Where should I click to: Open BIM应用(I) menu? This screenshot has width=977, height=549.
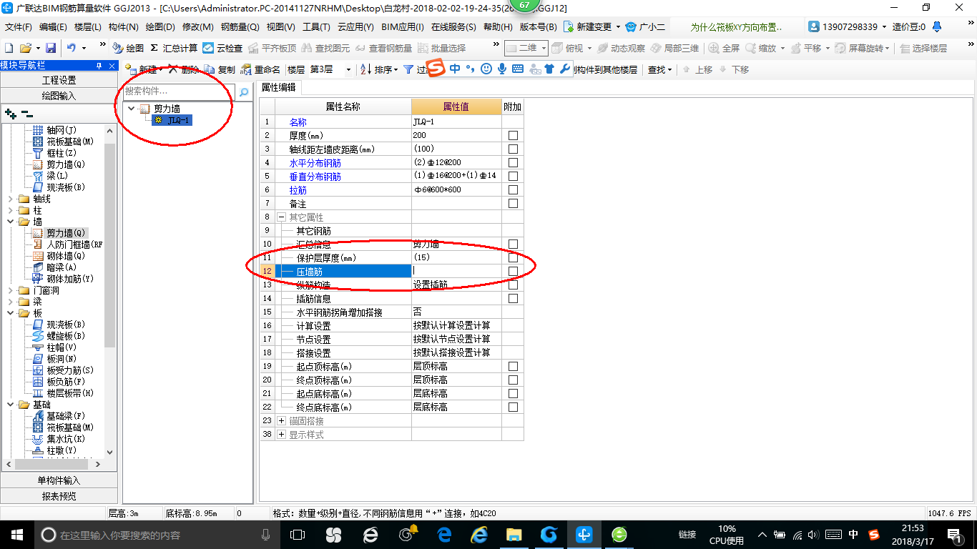click(403, 26)
